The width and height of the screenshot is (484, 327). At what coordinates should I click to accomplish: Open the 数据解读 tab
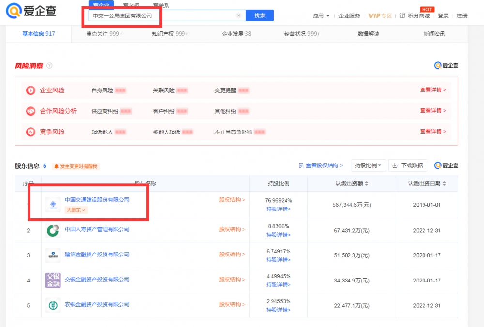(x=368, y=34)
